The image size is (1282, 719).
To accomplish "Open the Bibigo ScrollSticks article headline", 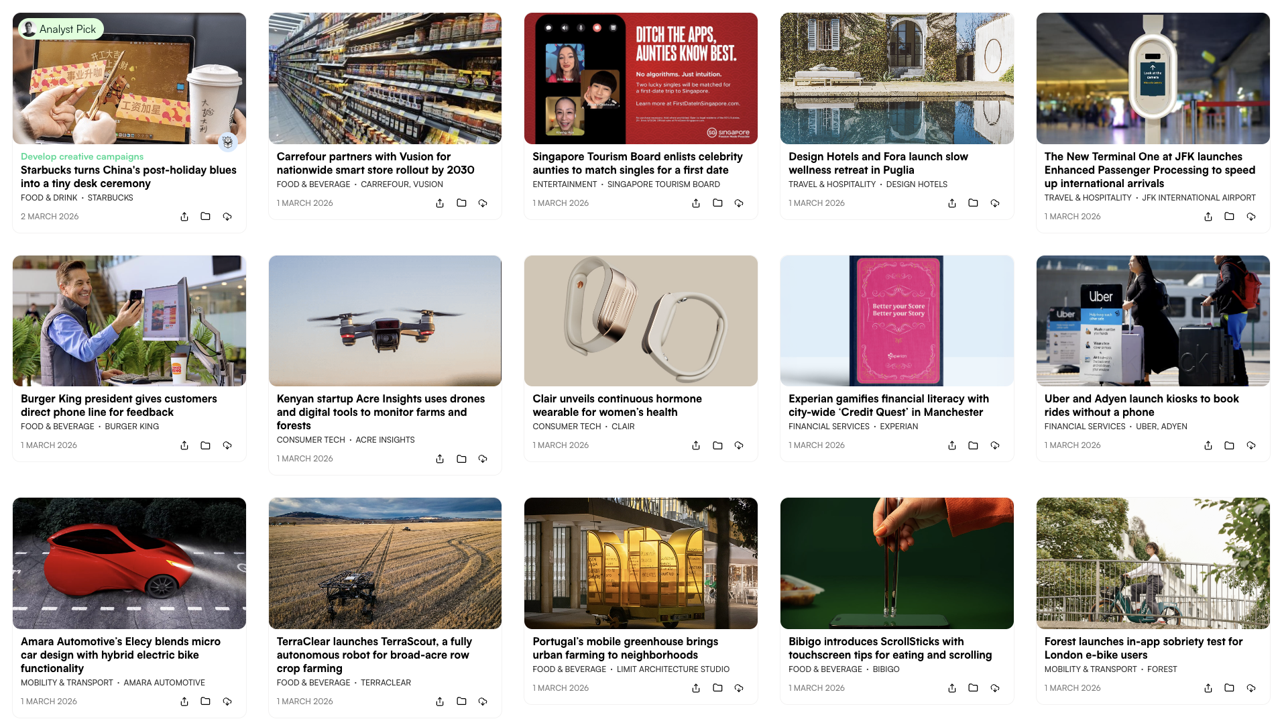I will point(890,649).
